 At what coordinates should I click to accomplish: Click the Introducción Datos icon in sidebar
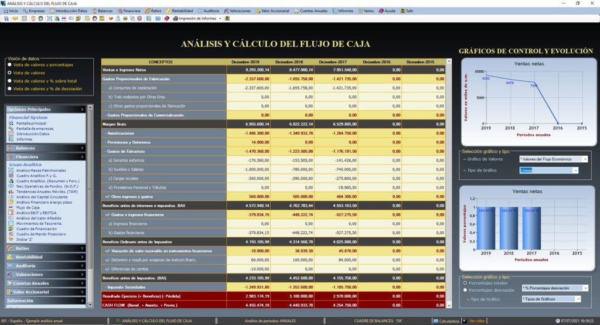(x=11, y=134)
